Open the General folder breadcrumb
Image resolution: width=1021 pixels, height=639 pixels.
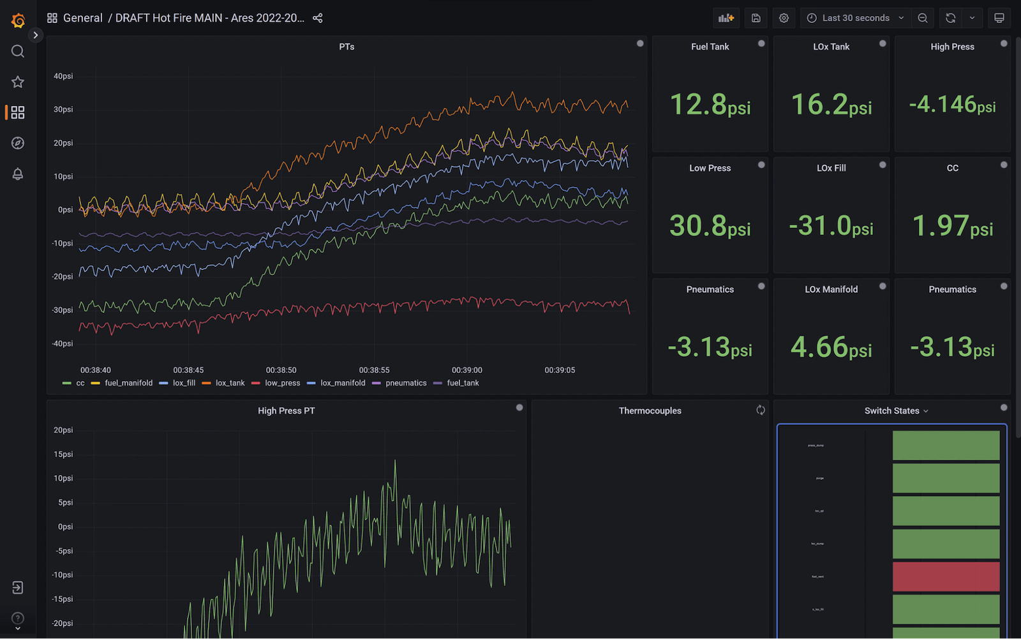tap(83, 17)
